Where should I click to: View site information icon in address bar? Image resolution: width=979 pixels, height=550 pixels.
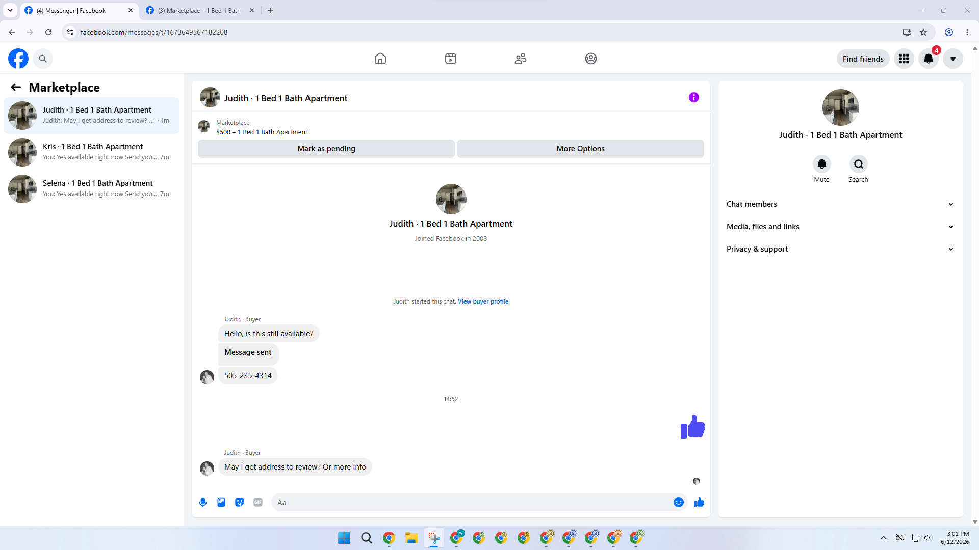[x=70, y=32]
